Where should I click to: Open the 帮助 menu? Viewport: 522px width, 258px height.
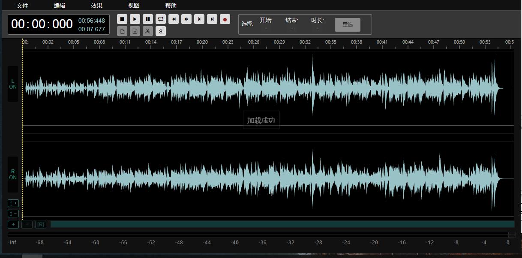[x=170, y=6]
